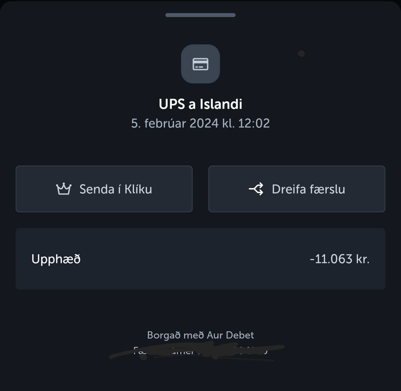Click the Upphæð label
Image resolution: width=401 pixels, height=391 pixels.
click(x=56, y=259)
